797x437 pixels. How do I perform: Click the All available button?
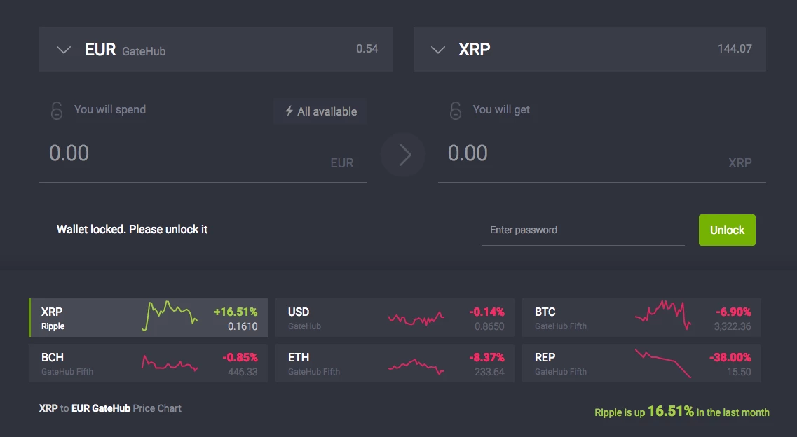(319, 111)
